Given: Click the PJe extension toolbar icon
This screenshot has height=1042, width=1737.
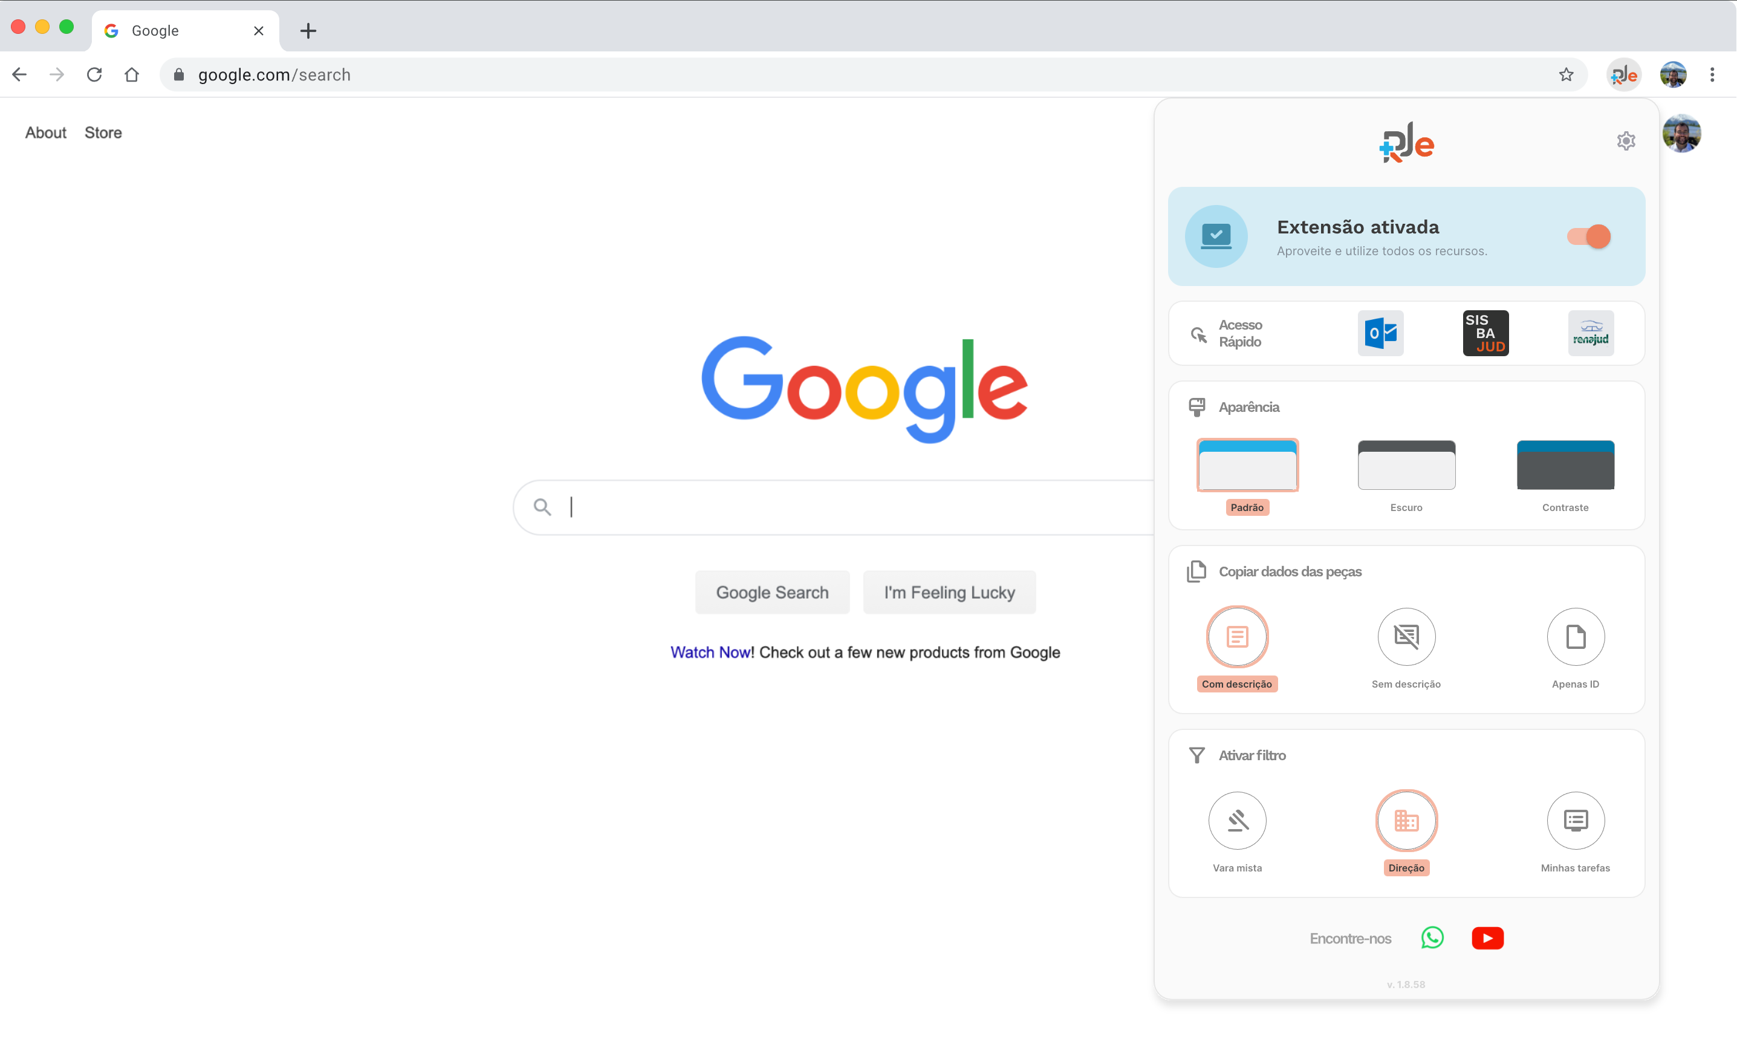Looking at the screenshot, I should tap(1623, 75).
